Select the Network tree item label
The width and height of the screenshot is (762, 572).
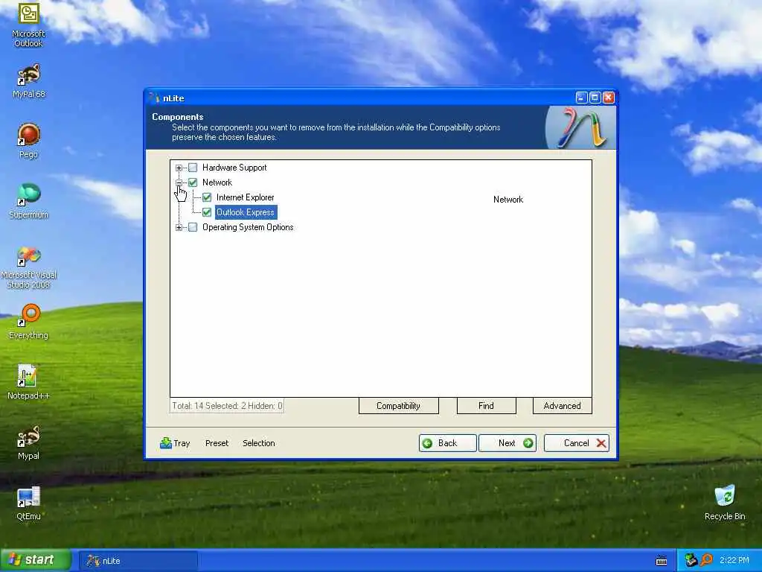click(x=217, y=182)
